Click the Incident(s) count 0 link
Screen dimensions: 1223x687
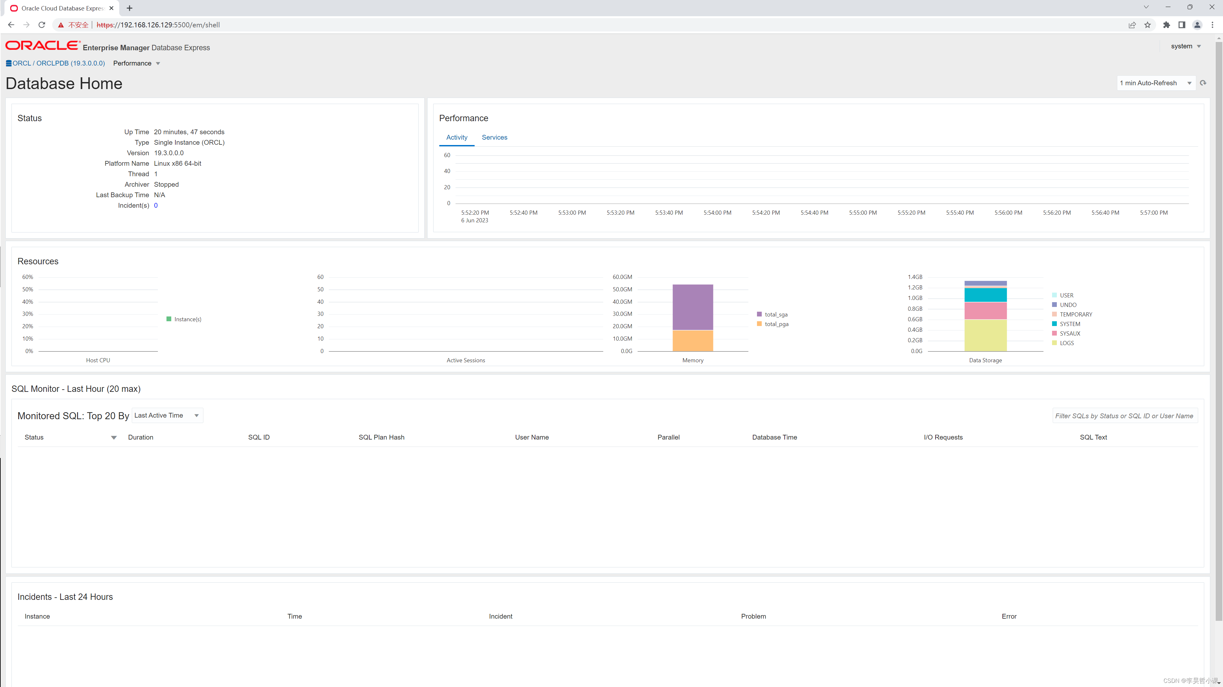[156, 205]
